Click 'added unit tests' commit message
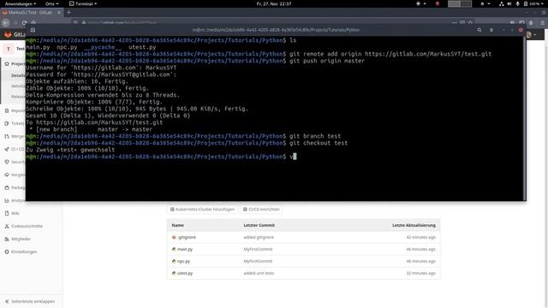 [259, 273]
